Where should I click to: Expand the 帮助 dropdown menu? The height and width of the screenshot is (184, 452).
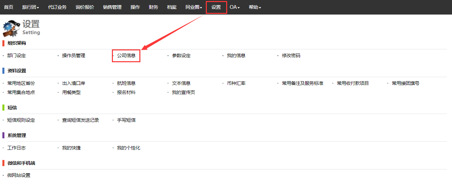255,7
